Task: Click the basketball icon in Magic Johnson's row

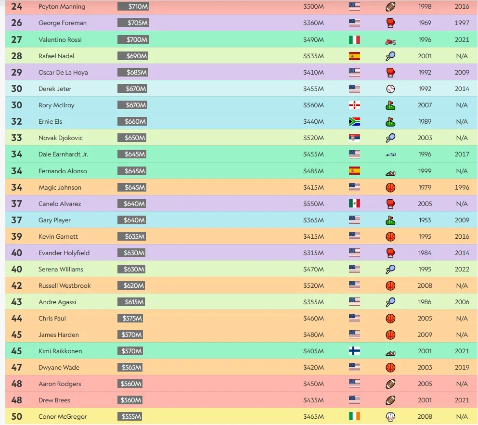Action: tap(390, 187)
